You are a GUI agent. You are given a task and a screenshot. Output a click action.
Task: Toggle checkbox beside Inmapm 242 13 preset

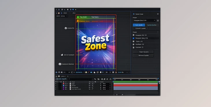coord(134,35)
